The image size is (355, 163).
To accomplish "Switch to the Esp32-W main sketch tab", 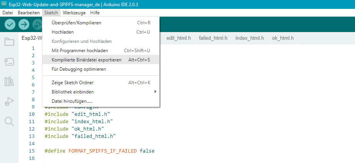I will [32, 38].
